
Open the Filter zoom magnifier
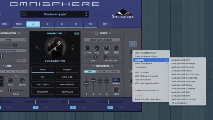[x=110, y=33]
